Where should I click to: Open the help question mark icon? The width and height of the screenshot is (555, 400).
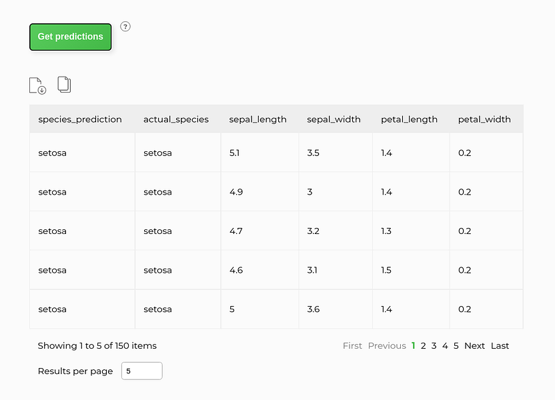[x=125, y=27]
